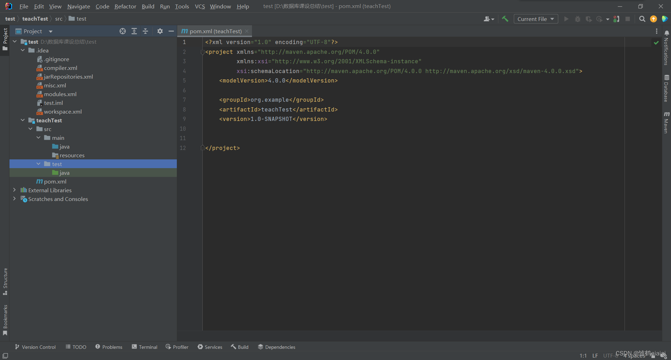Collapse the main folder
The image size is (671, 360).
(x=38, y=138)
